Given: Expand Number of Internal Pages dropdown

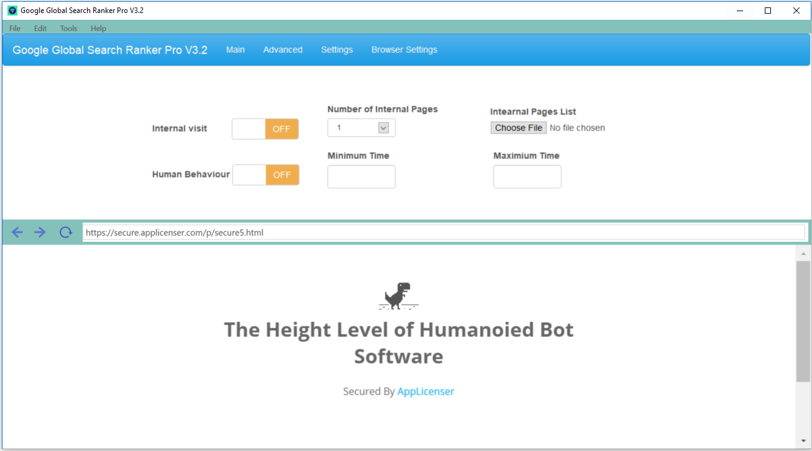Looking at the screenshot, I should (x=362, y=128).
